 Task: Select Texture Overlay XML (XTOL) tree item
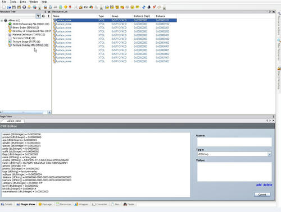[x=30, y=45]
